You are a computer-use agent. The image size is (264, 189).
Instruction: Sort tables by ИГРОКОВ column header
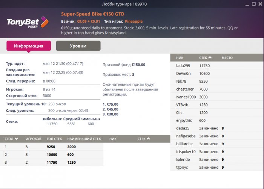(33, 139)
